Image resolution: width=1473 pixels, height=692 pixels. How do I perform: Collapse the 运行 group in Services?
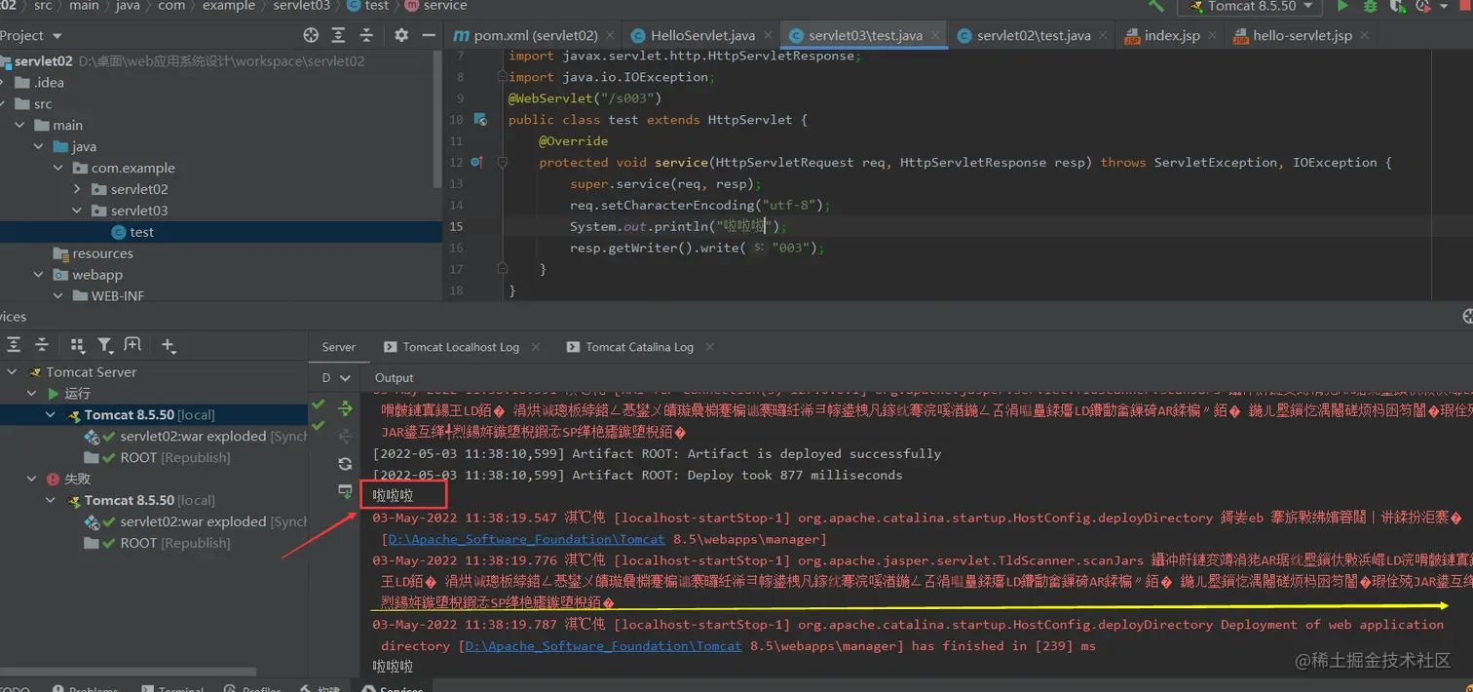[32, 394]
